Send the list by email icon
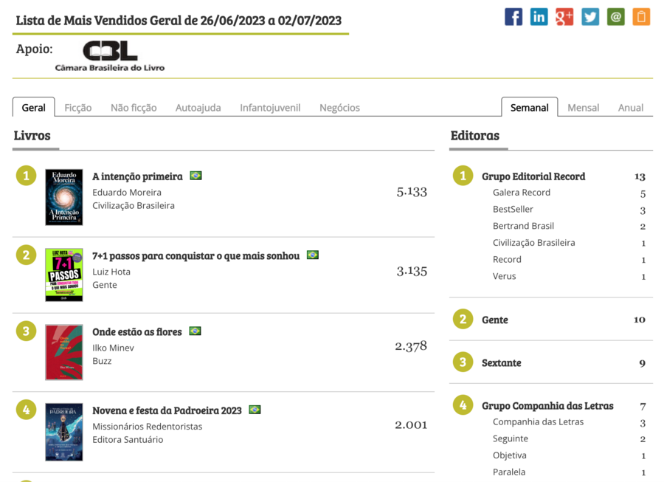This screenshot has height=482, width=664. tap(616, 17)
